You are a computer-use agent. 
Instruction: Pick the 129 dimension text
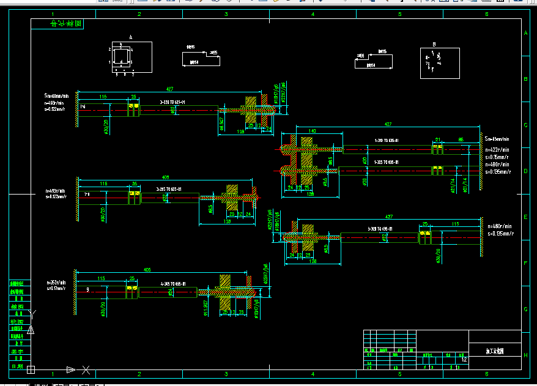click(240, 131)
